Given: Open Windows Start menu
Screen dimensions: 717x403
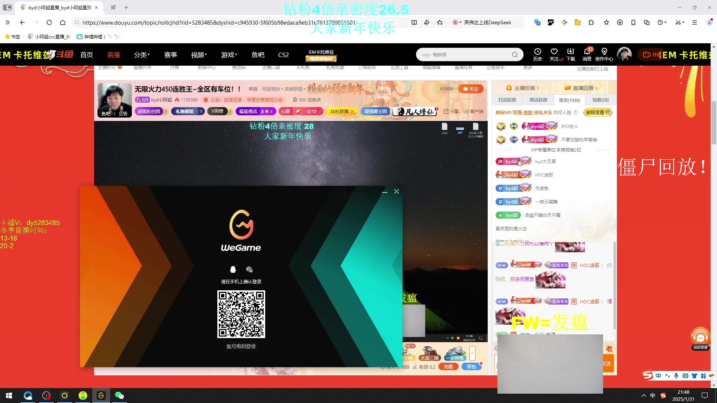Looking at the screenshot, I should (x=9, y=396).
